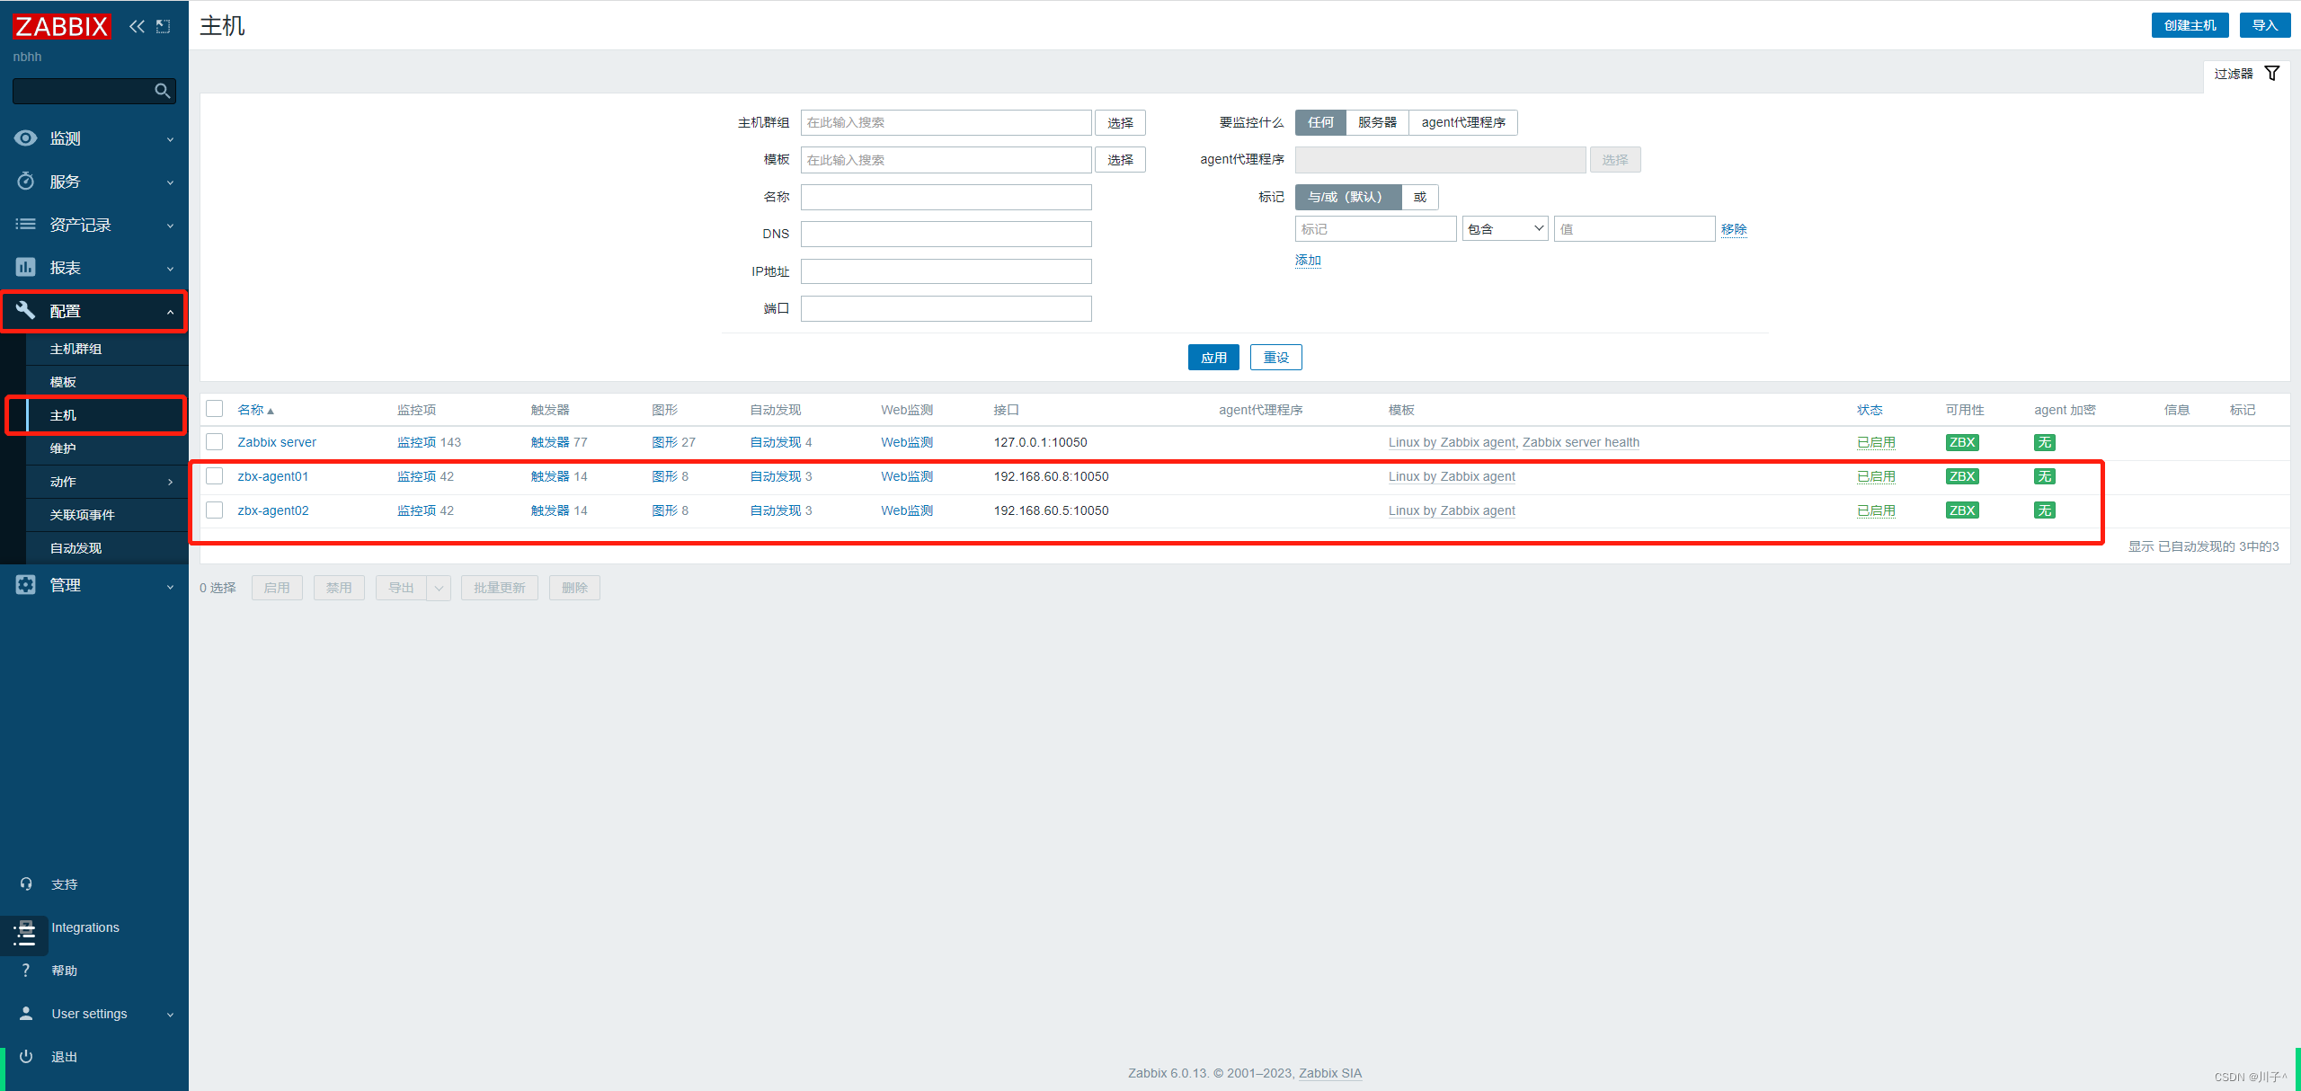Click the question mark icon for 帮助
2301x1091 pixels.
26,971
